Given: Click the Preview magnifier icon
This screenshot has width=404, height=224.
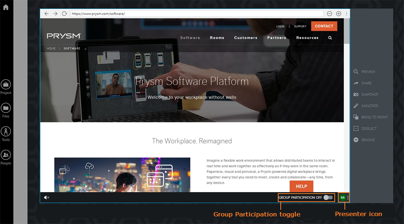Looking at the screenshot, I should 356,72.
